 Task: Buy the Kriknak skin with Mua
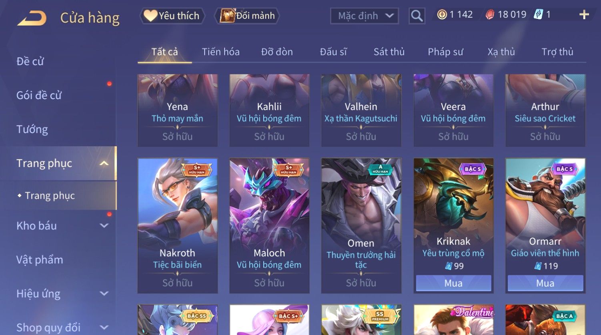(453, 283)
